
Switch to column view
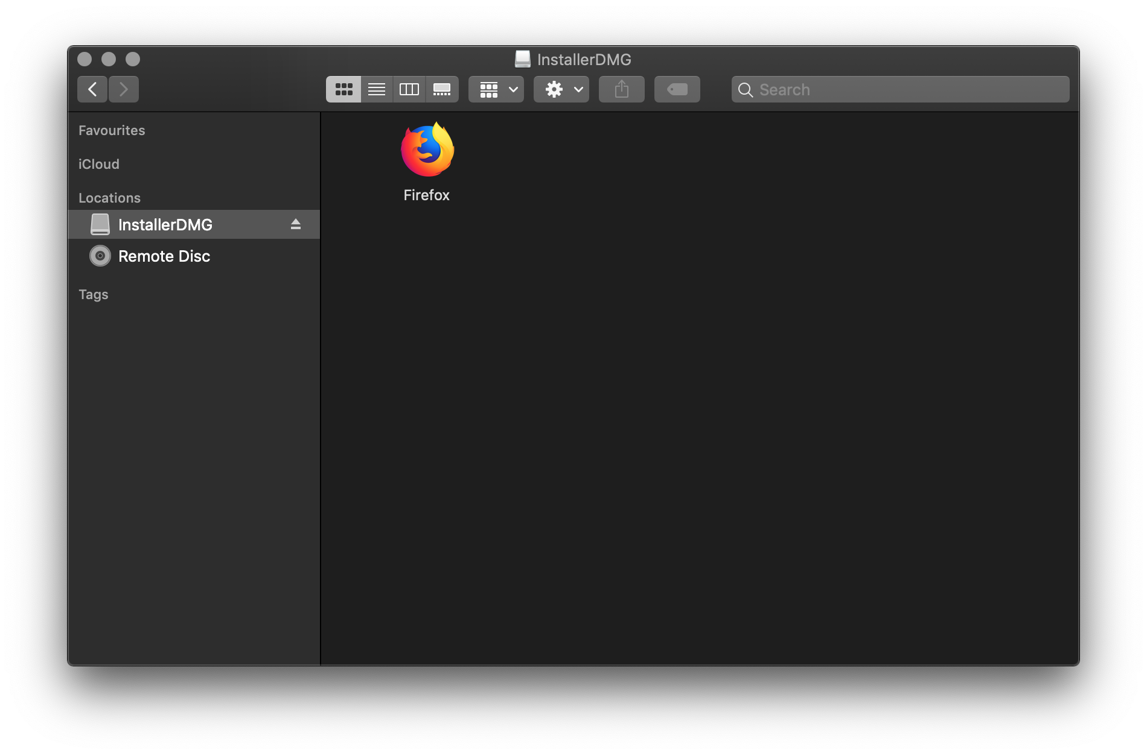click(x=409, y=89)
